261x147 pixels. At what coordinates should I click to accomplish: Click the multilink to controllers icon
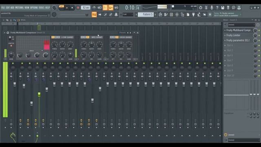[x=116, y=15]
